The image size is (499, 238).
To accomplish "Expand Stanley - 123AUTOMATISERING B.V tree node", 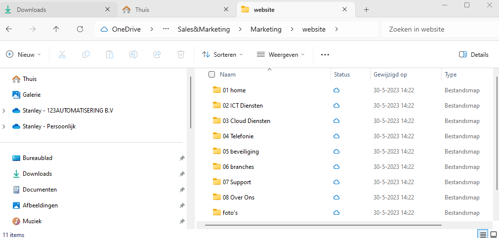I will [4, 111].
